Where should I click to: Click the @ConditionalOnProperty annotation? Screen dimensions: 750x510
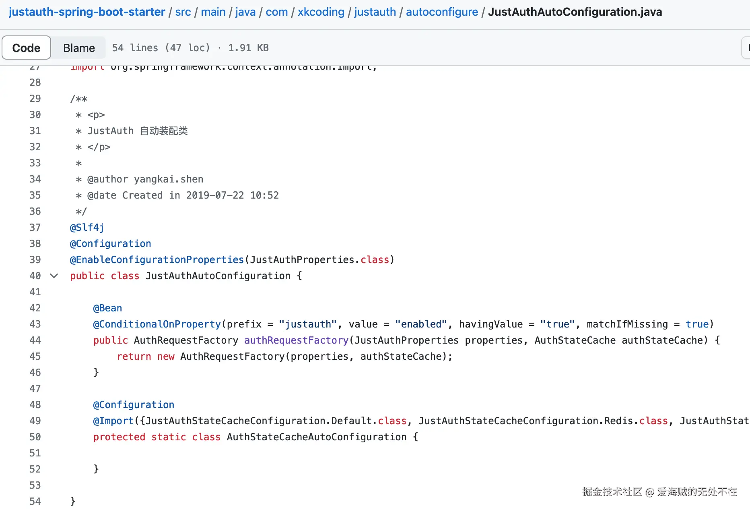pos(157,324)
